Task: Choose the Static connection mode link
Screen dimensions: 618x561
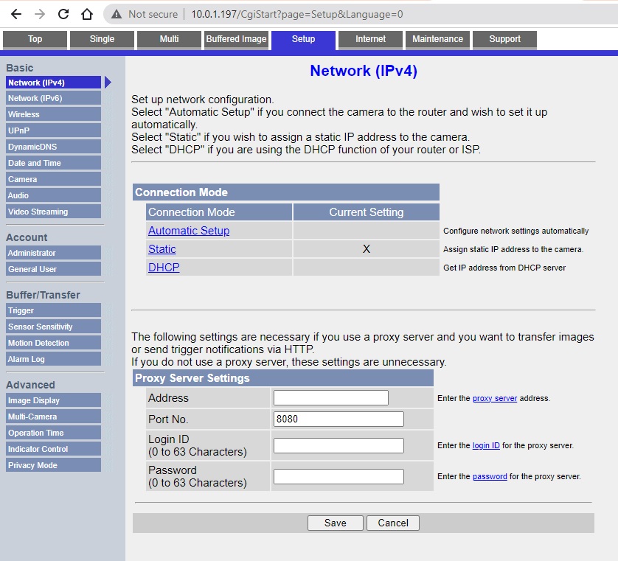Action: tap(162, 249)
